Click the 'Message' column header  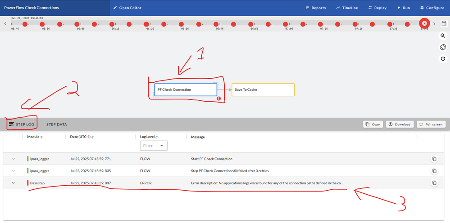point(198,137)
